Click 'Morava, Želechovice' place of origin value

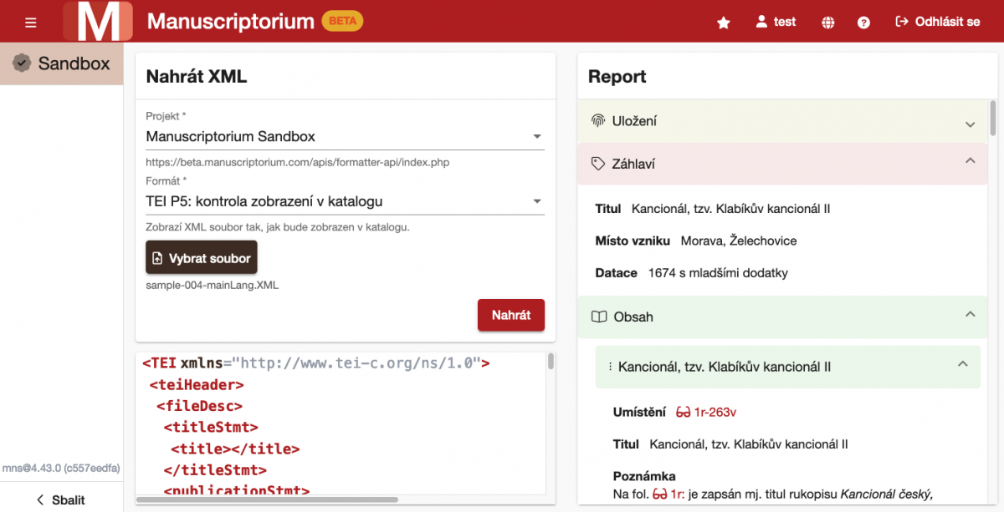point(739,241)
